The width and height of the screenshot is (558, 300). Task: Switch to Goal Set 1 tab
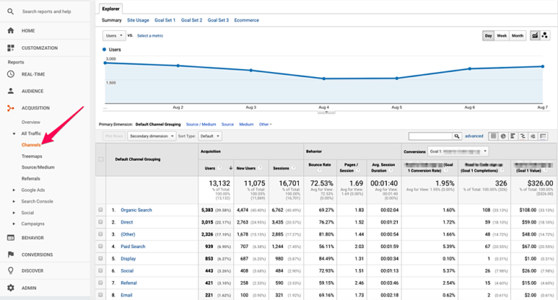pyautogui.click(x=164, y=21)
